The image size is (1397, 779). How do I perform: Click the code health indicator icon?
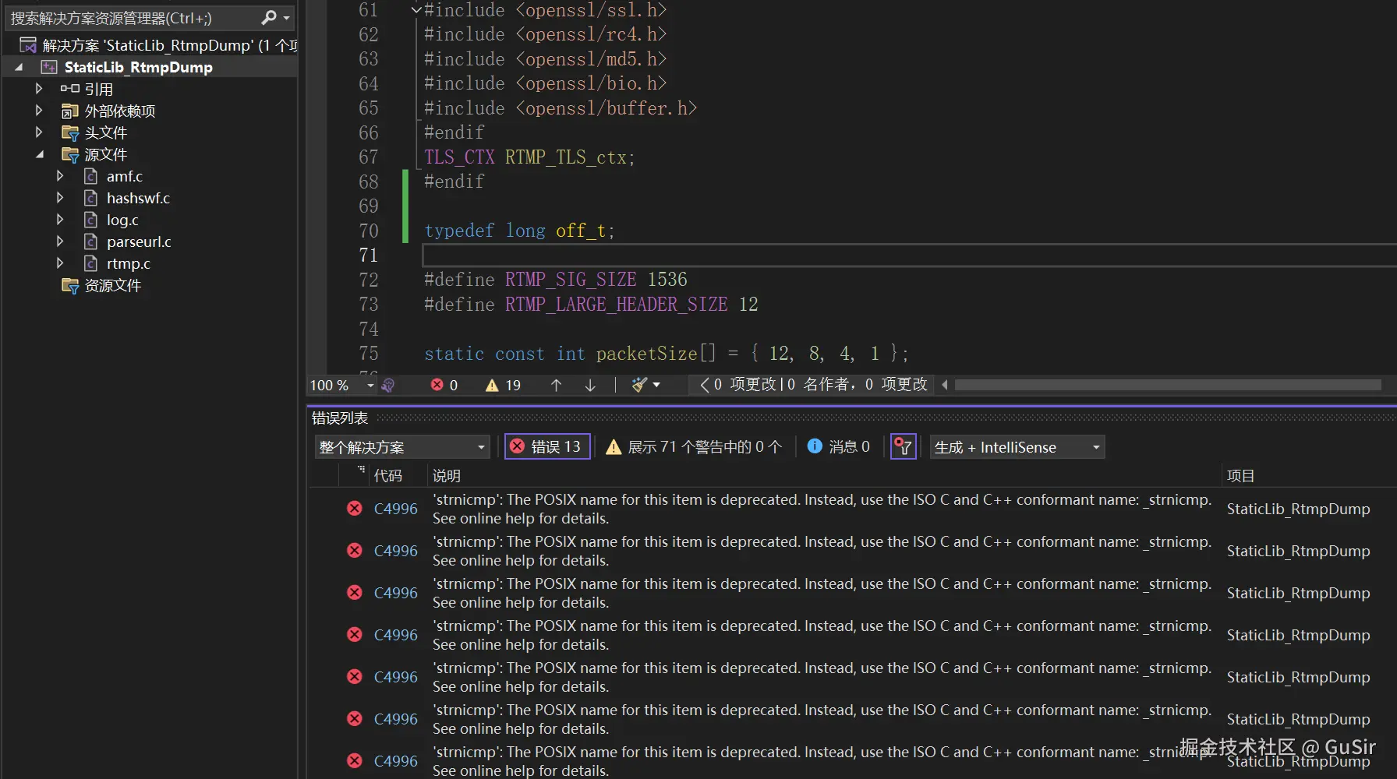pyautogui.click(x=388, y=385)
